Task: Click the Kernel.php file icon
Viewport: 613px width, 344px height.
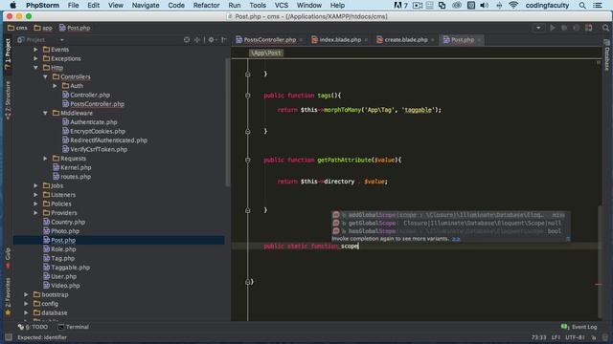Action: pos(56,167)
